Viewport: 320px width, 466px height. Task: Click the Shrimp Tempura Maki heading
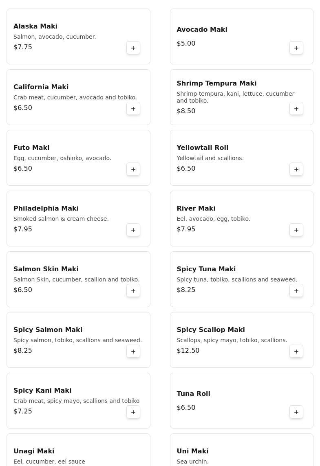tap(216, 83)
